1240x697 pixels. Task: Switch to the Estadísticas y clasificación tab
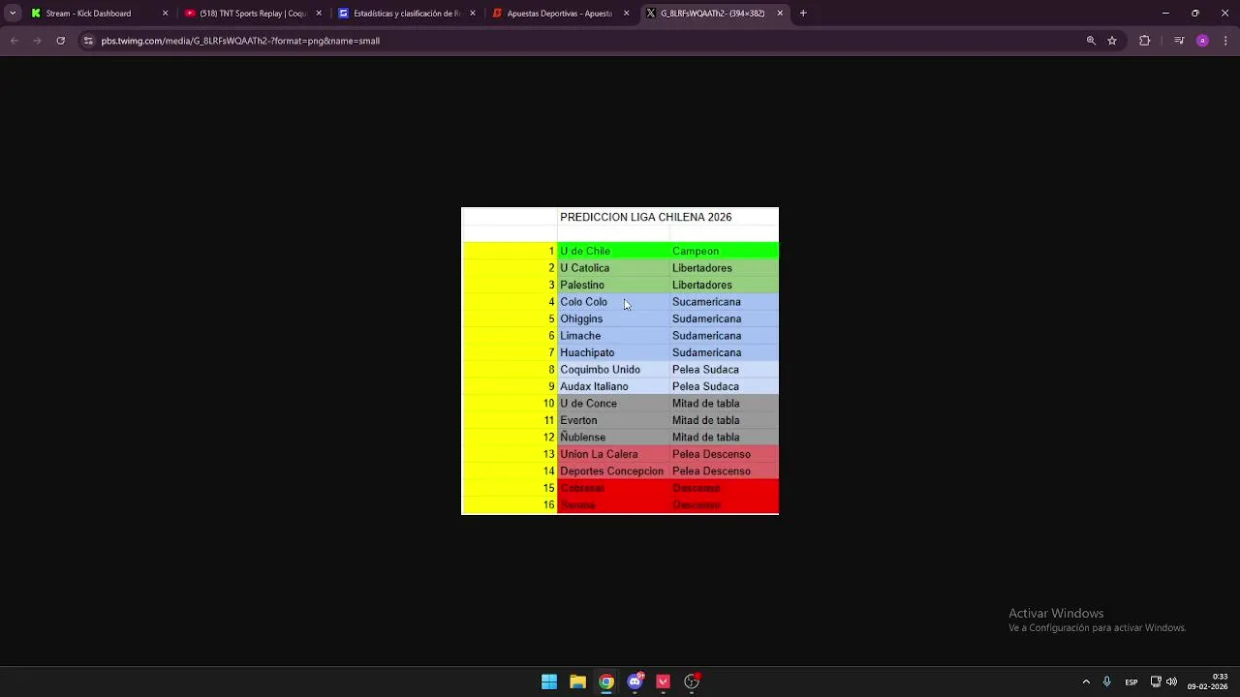[407, 14]
